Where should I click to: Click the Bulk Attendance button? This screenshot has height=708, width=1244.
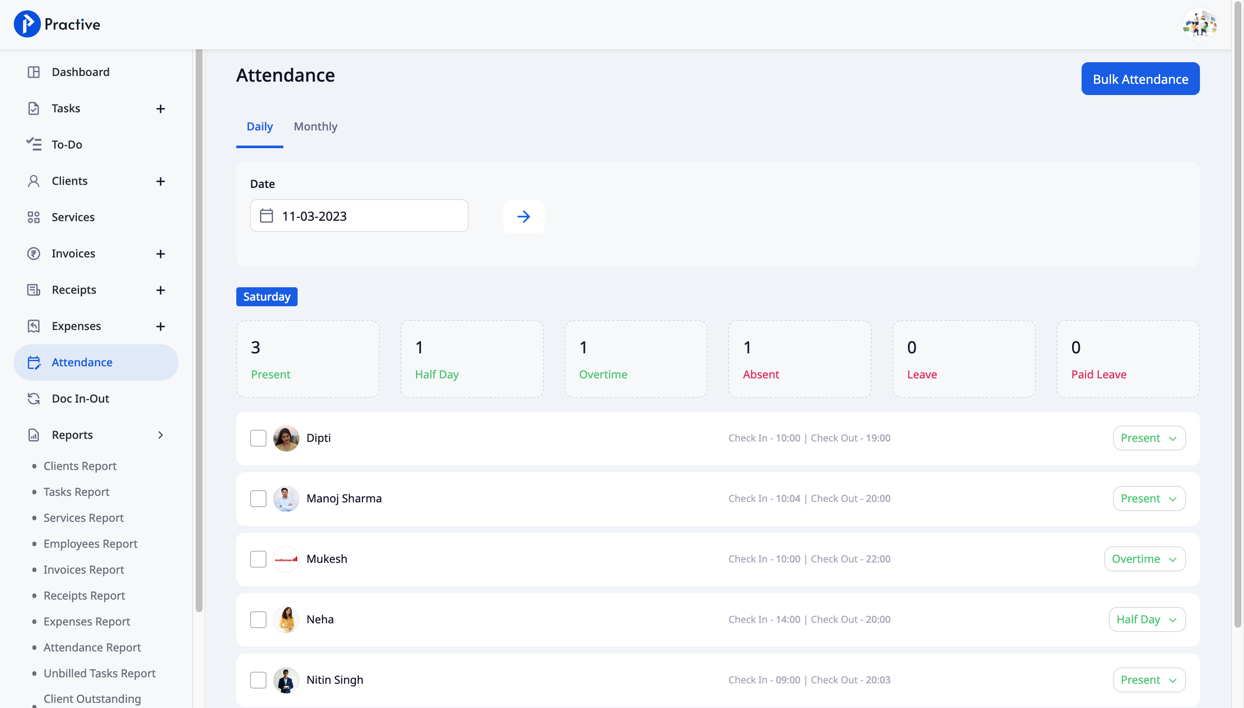1140,78
